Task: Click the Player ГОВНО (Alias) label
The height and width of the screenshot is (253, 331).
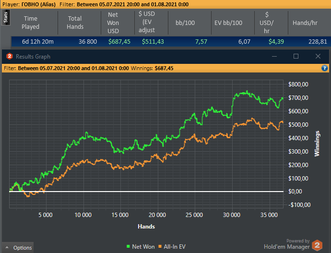Action: (29, 4)
